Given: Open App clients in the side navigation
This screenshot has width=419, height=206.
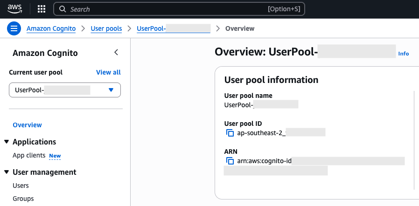Looking at the screenshot, I should 29,155.
